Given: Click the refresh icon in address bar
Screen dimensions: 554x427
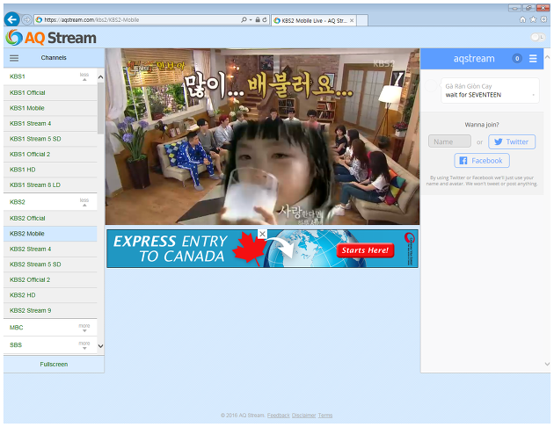Looking at the screenshot, I should pyautogui.click(x=265, y=19).
